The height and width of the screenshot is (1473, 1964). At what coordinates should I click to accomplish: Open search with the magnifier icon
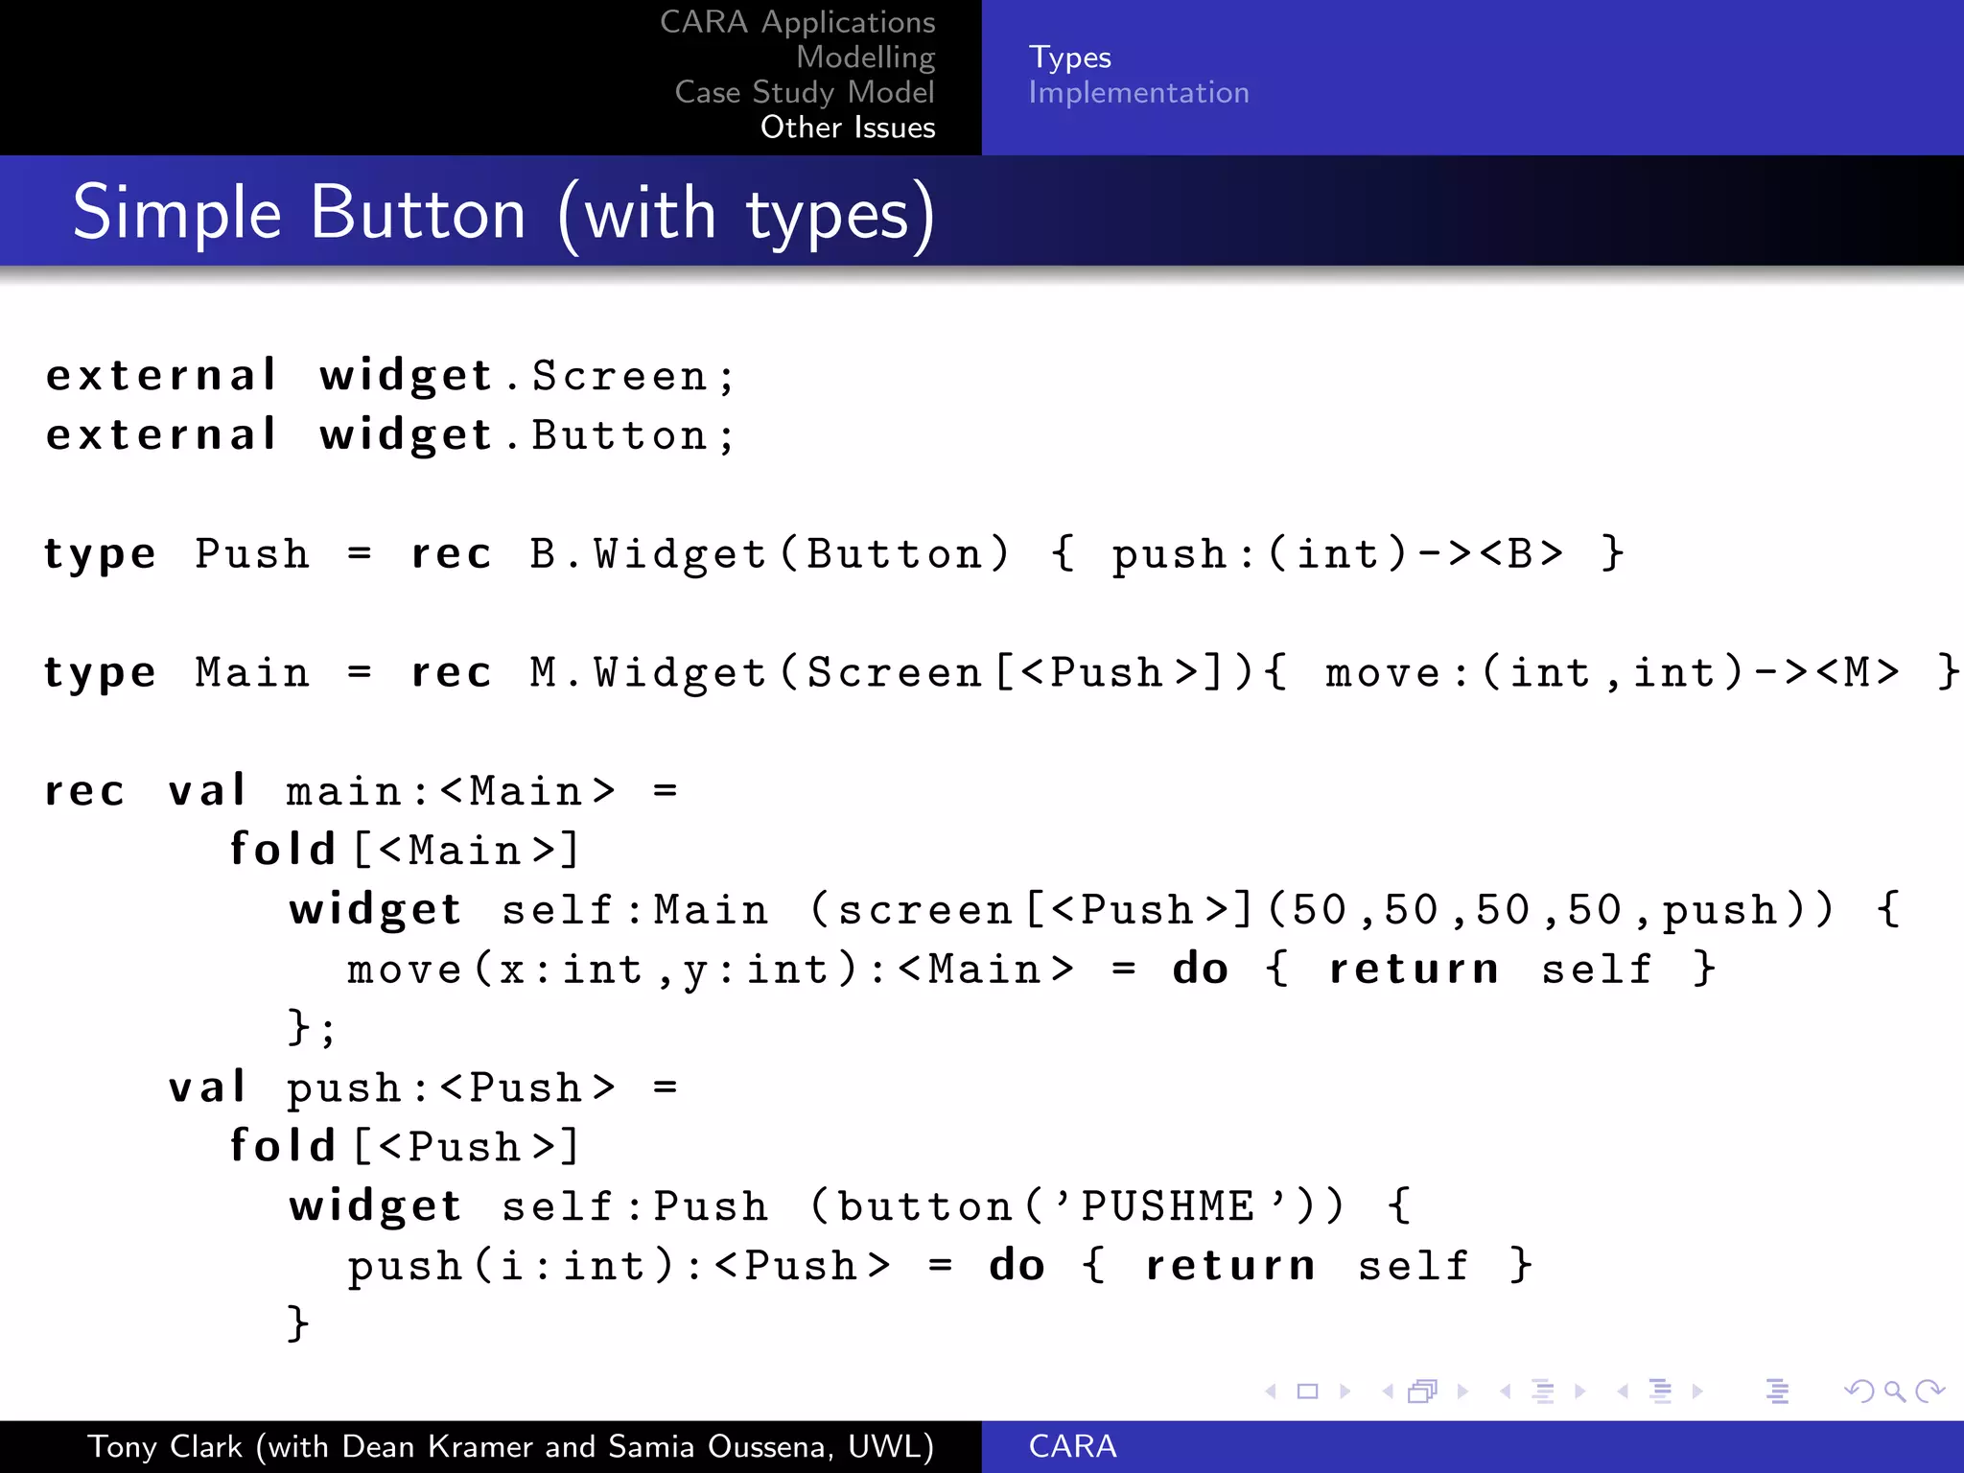click(x=1894, y=1391)
